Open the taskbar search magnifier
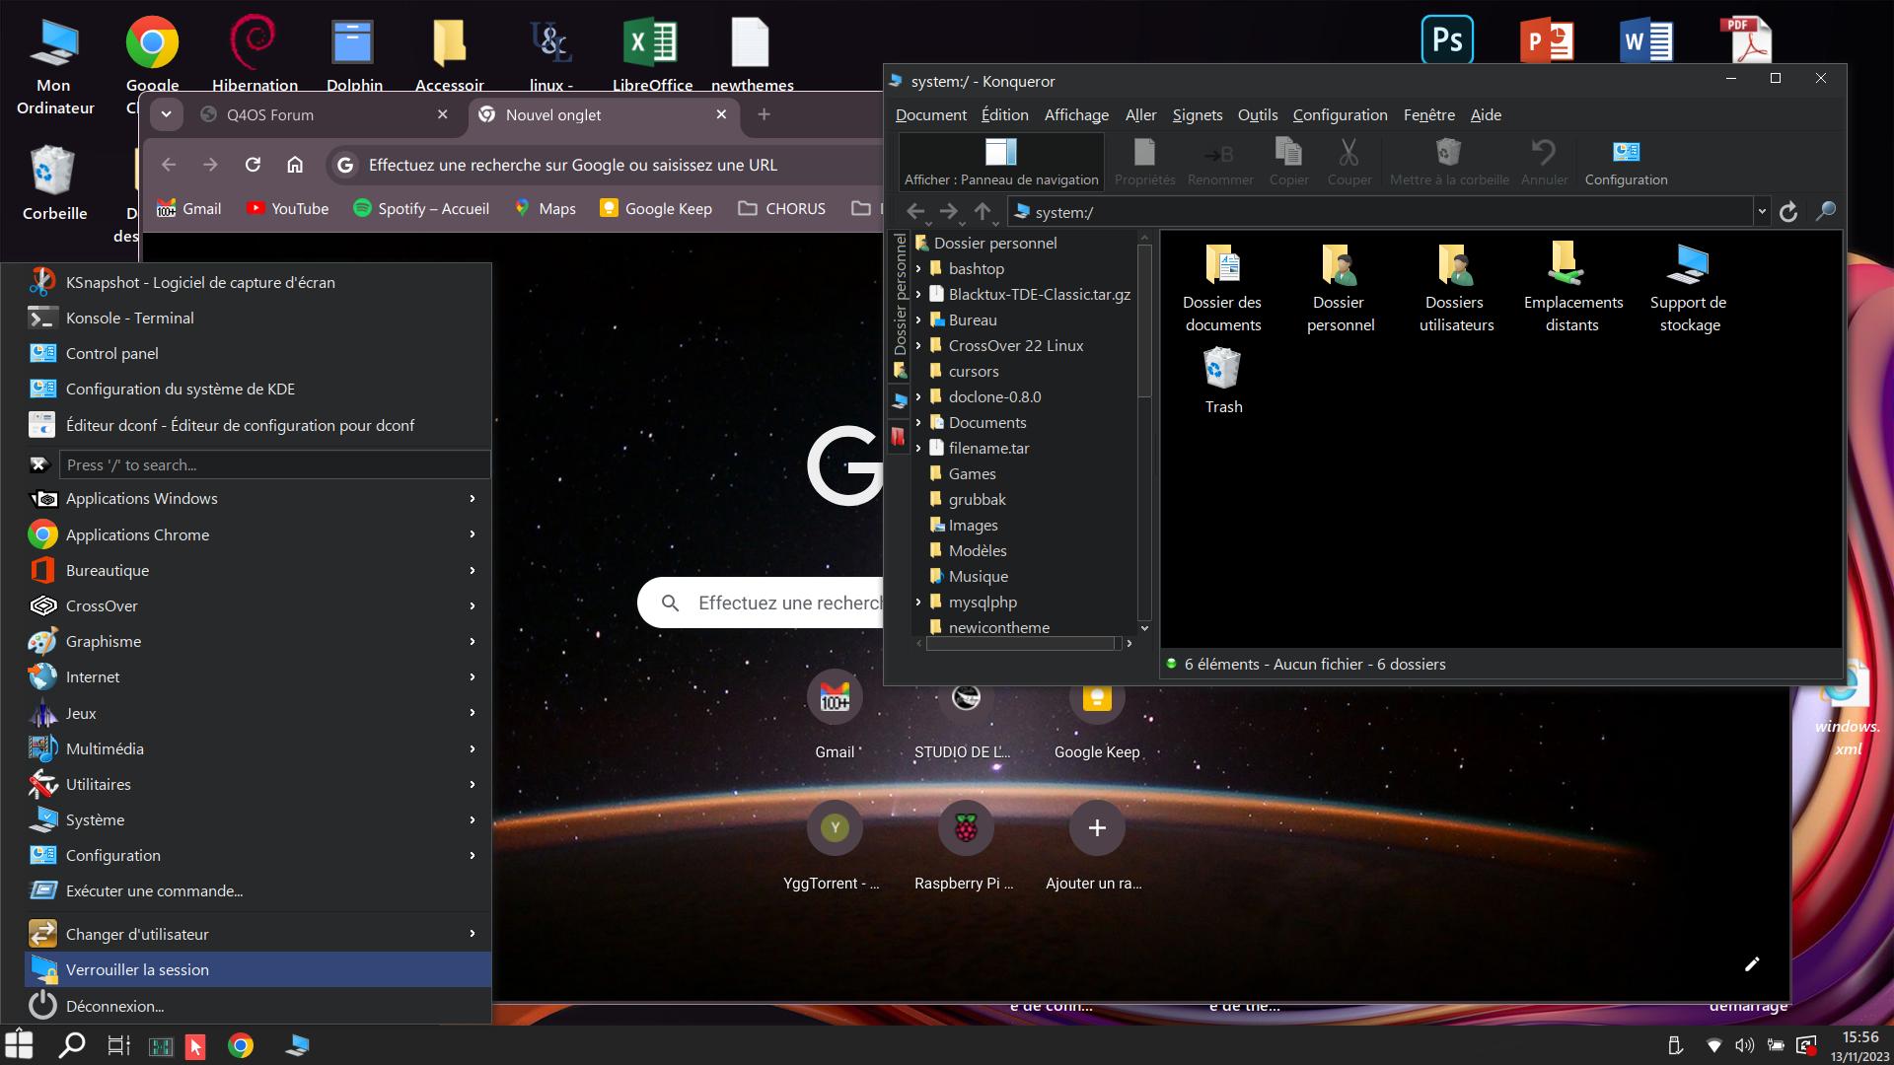The image size is (1894, 1065). (71, 1045)
